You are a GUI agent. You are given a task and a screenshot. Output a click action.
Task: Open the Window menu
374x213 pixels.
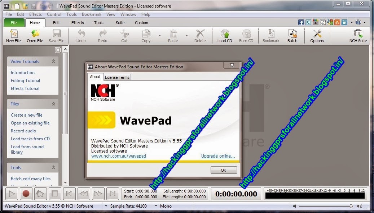pos(128,14)
